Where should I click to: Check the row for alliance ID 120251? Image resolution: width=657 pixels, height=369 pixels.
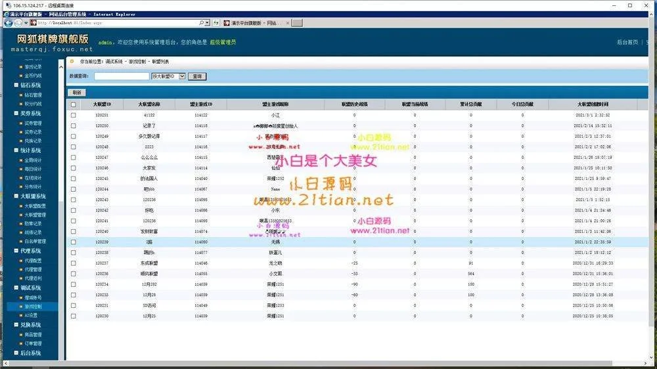[74, 115]
